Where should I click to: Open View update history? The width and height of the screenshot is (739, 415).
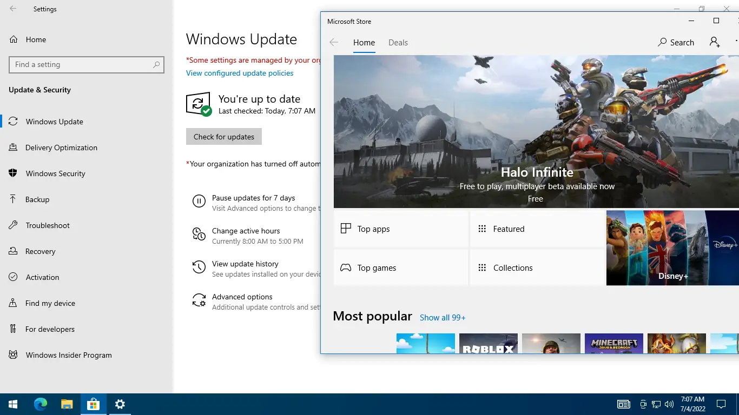click(255, 269)
